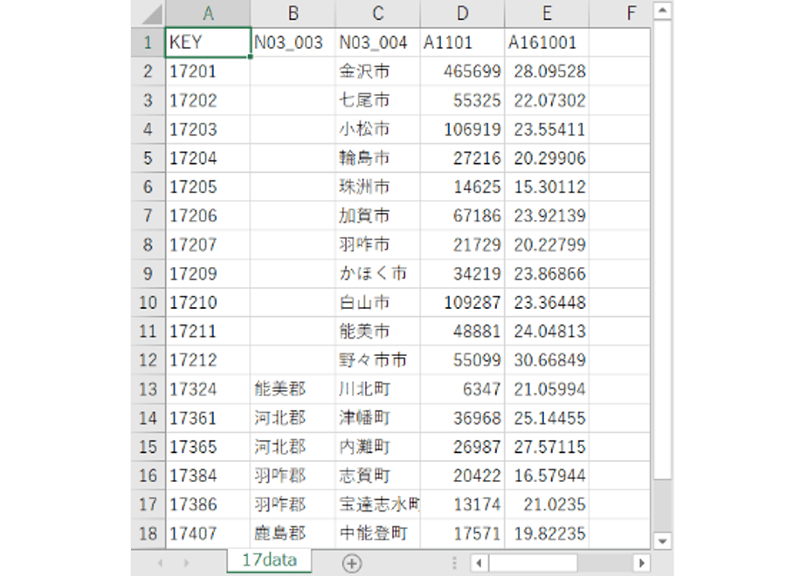Select cell 67186
This screenshot has height=576, width=807.
click(x=462, y=216)
